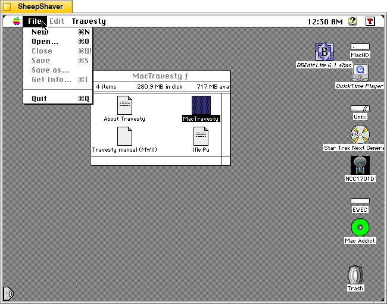Open the Apple menu icon
387x304 pixels.
point(16,21)
